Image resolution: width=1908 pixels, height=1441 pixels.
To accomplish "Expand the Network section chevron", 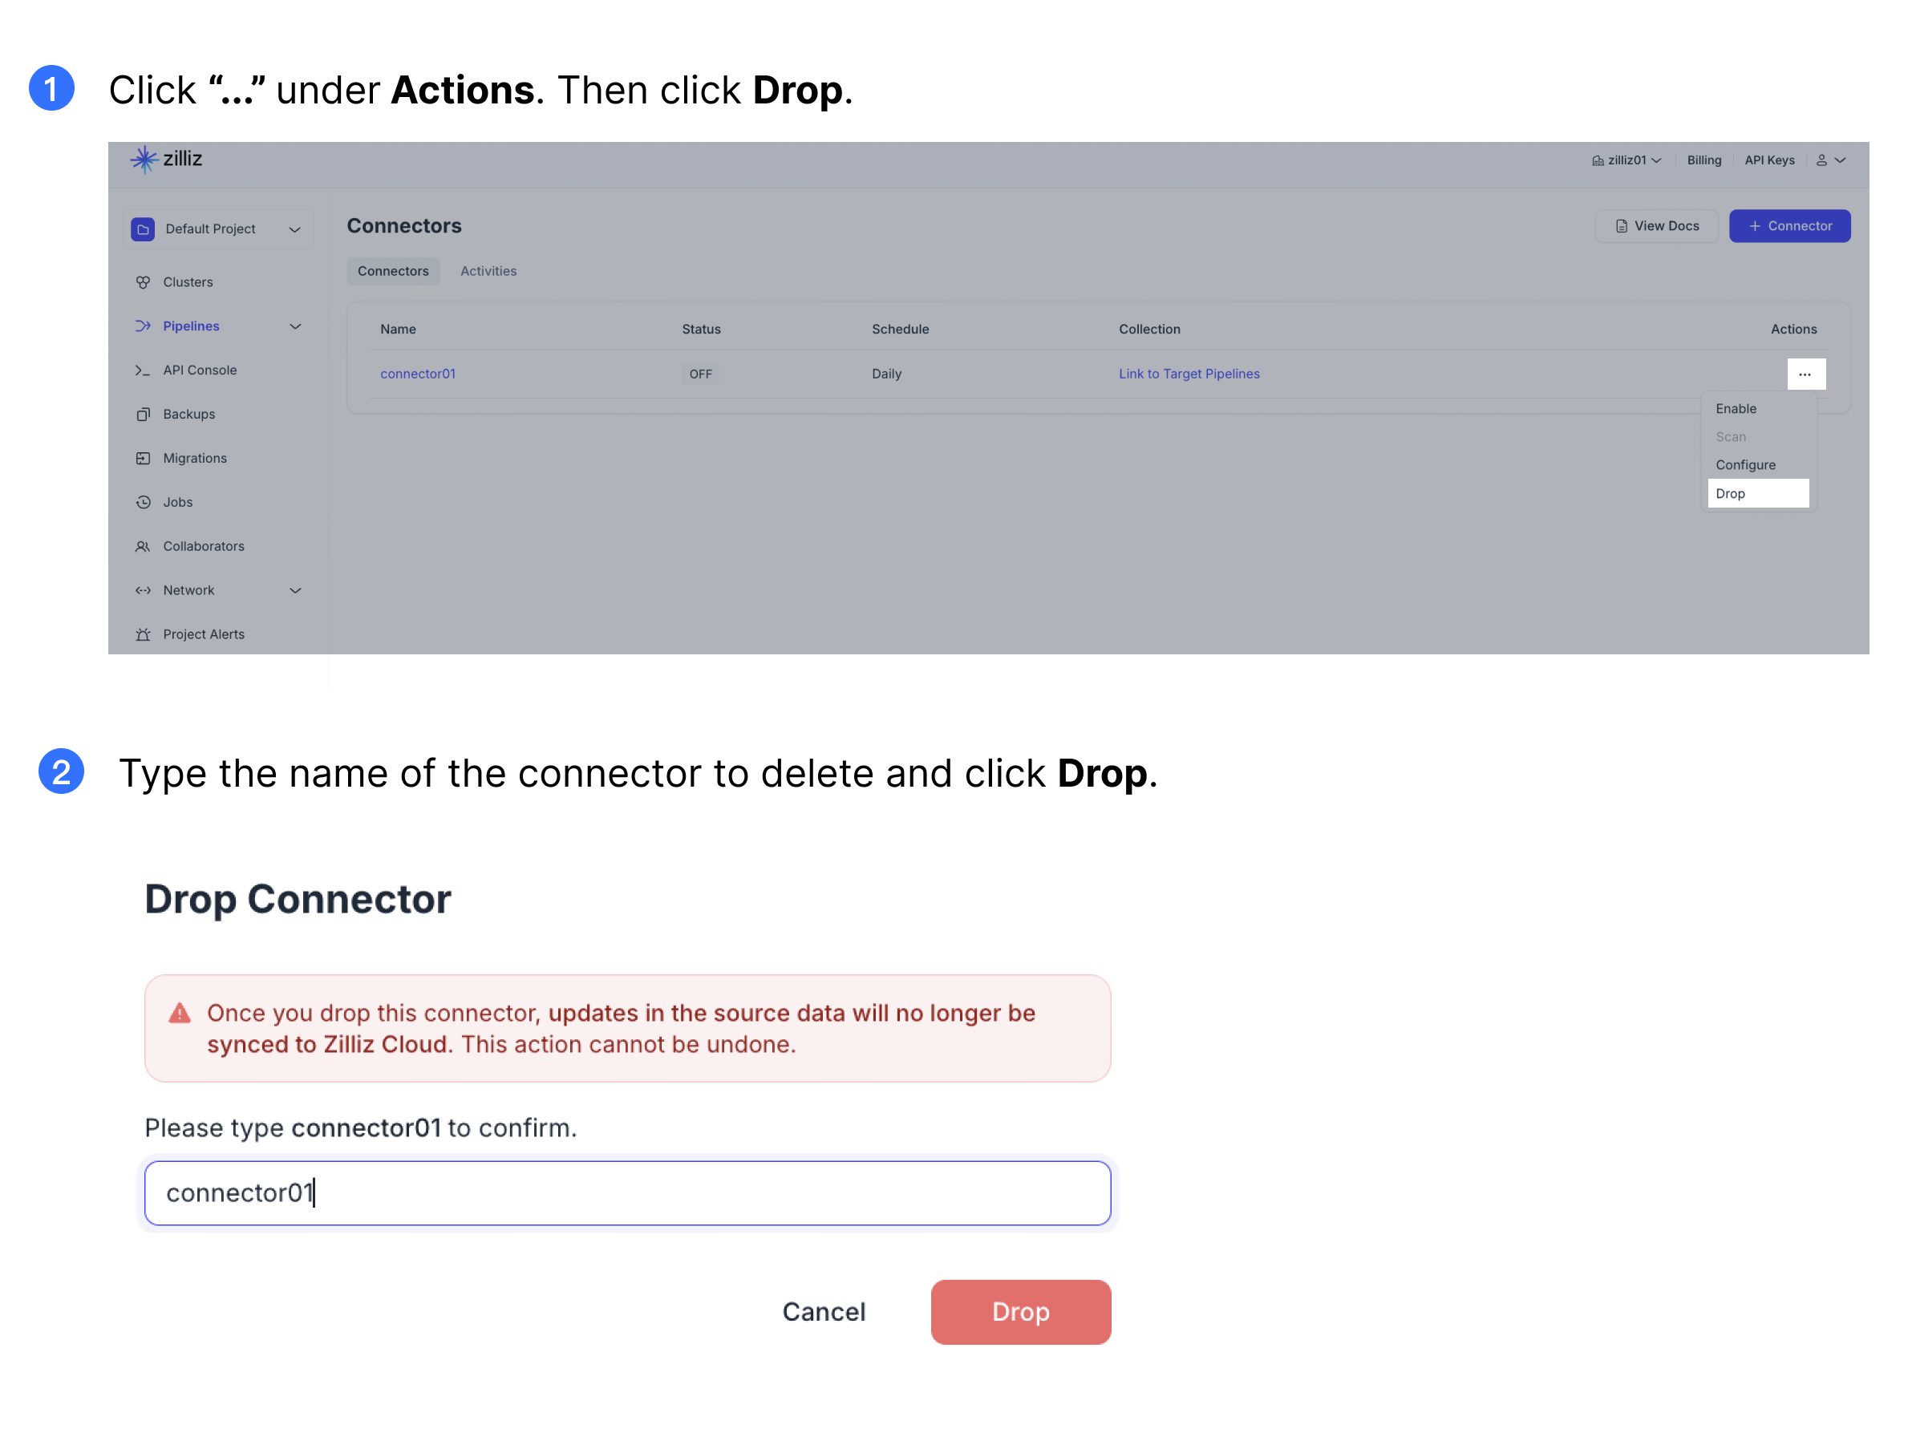I will 295,591.
